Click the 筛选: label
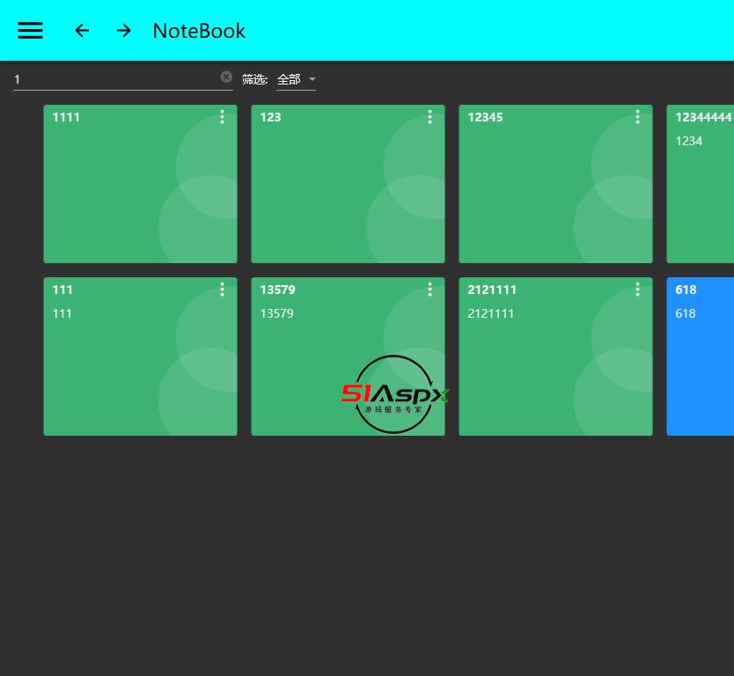 tap(254, 79)
